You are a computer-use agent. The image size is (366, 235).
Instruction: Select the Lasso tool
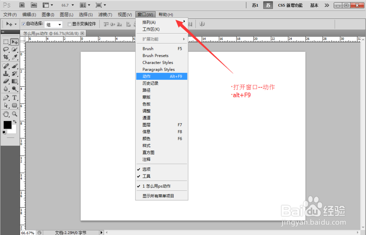(5, 48)
